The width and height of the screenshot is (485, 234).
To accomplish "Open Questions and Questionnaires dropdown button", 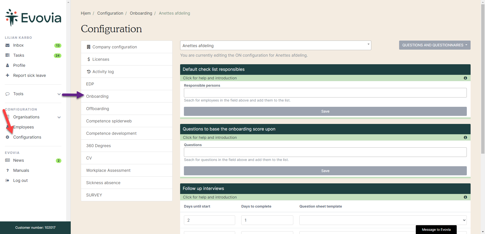I will 435,45.
